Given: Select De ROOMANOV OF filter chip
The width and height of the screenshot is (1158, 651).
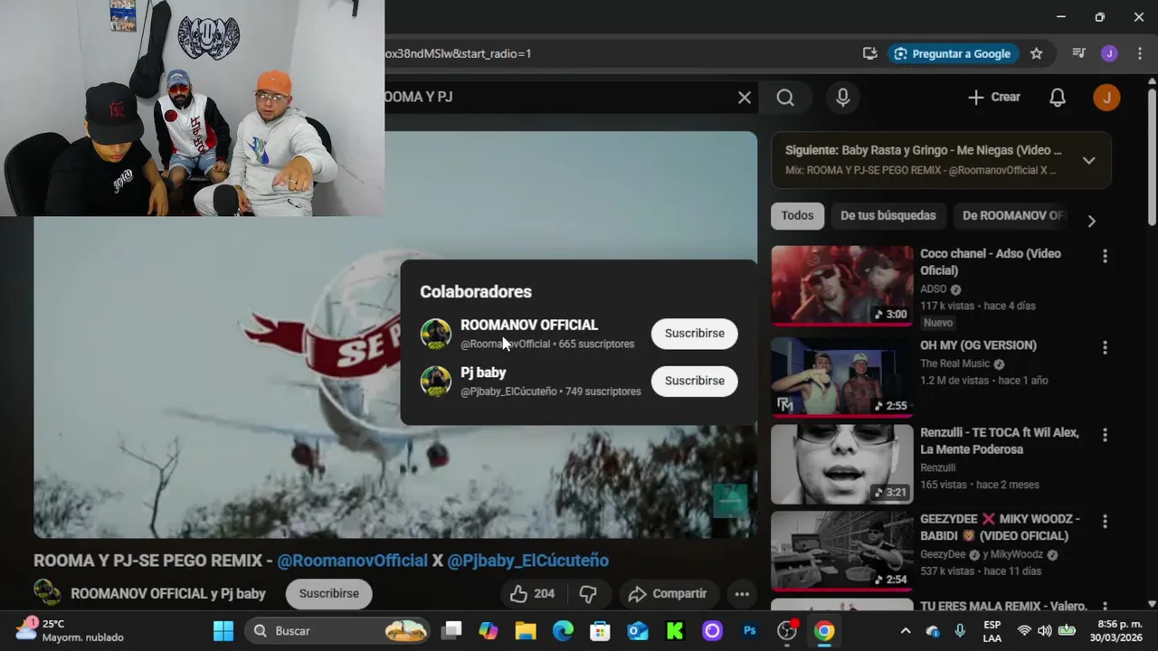Looking at the screenshot, I should point(1013,215).
